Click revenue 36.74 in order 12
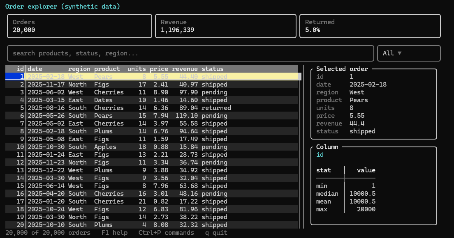Viewport: 454px width, 238px height. tap(188, 162)
